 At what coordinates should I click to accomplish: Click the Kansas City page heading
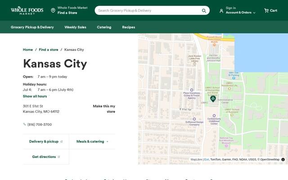pos(55,64)
